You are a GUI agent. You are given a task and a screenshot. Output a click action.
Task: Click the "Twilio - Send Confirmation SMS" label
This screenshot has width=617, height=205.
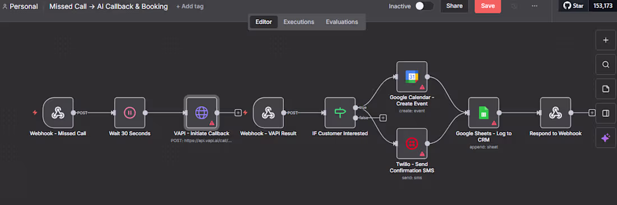coord(412,167)
